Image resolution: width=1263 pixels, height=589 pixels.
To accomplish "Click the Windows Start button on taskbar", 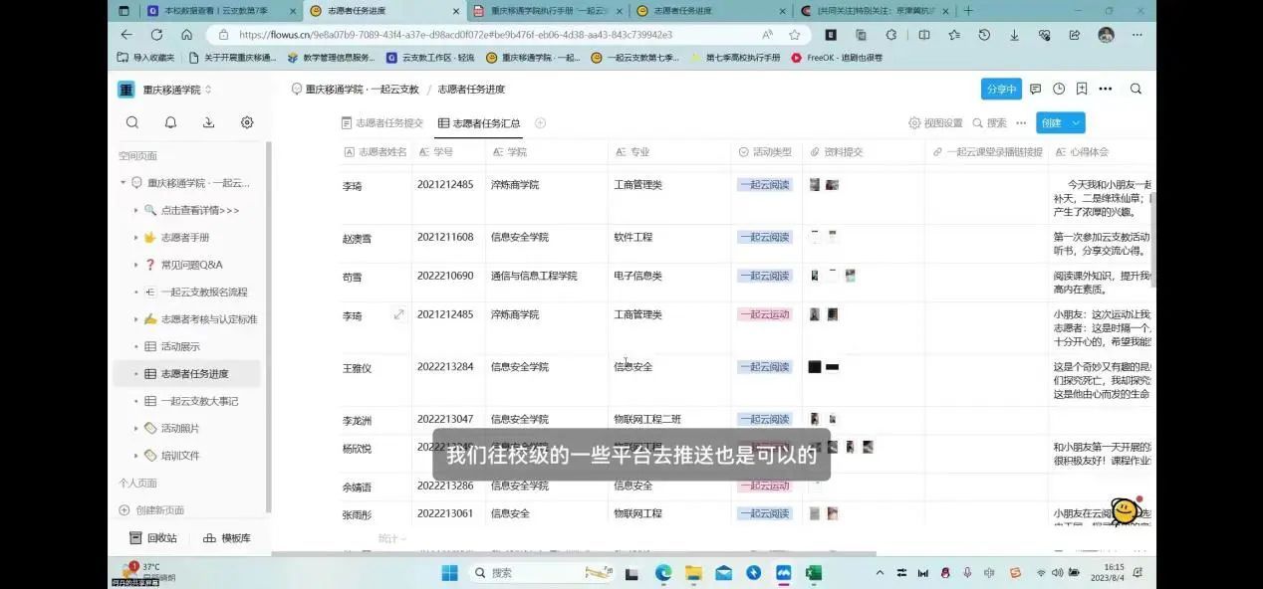I will tap(449, 572).
